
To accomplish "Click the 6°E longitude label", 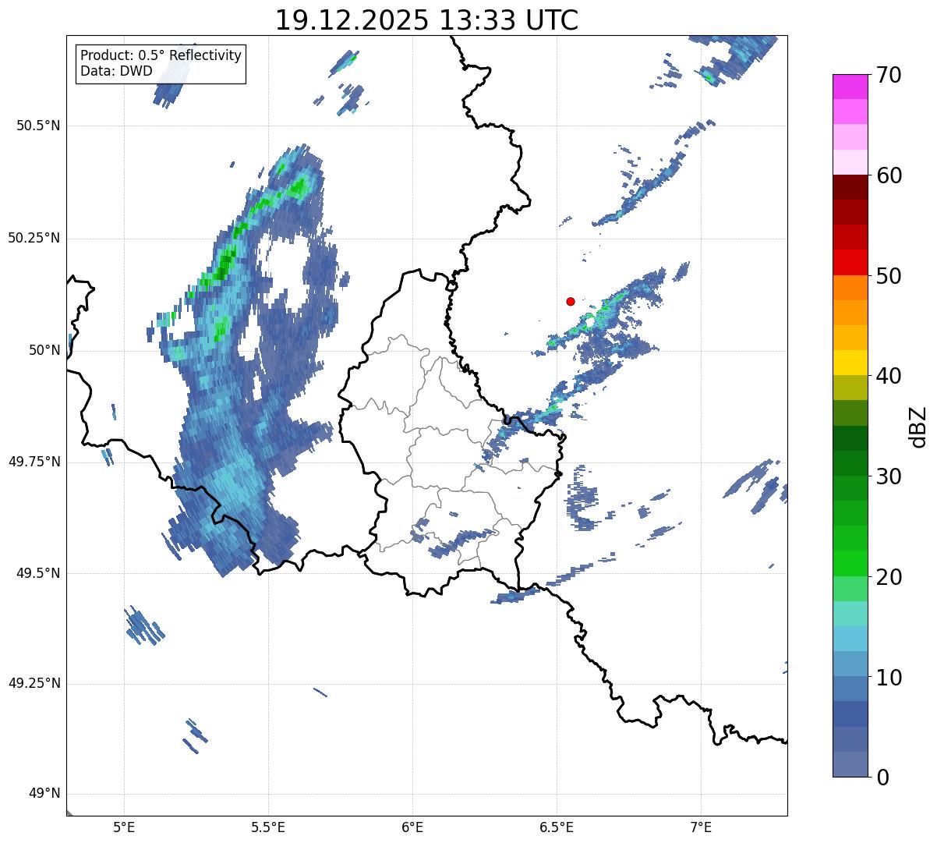I will pos(412,827).
